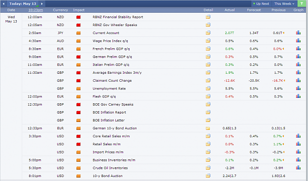
Task: Show graph for Crude Oil Inventories
Action: coord(298,168)
